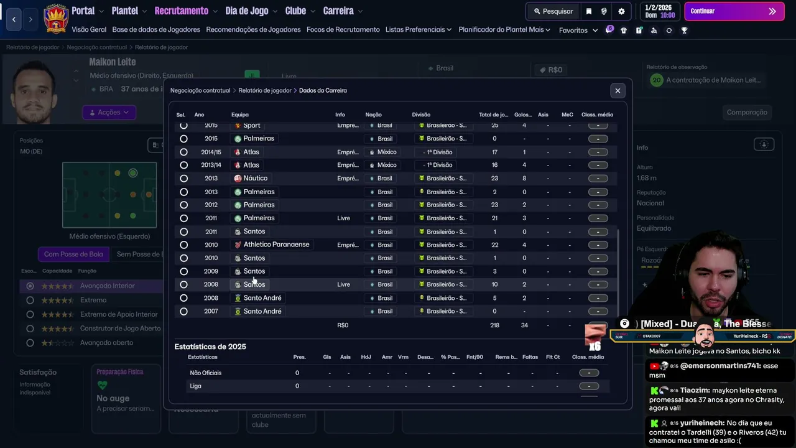Switch to Focos de Recrutamento tab
796x448 pixels.
pyautogui.click(x=343, y=30)
